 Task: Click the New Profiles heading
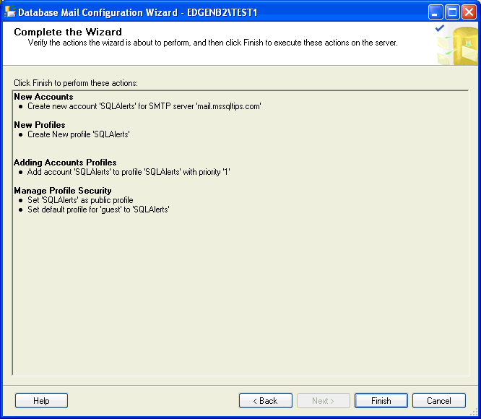pos(40,125)
